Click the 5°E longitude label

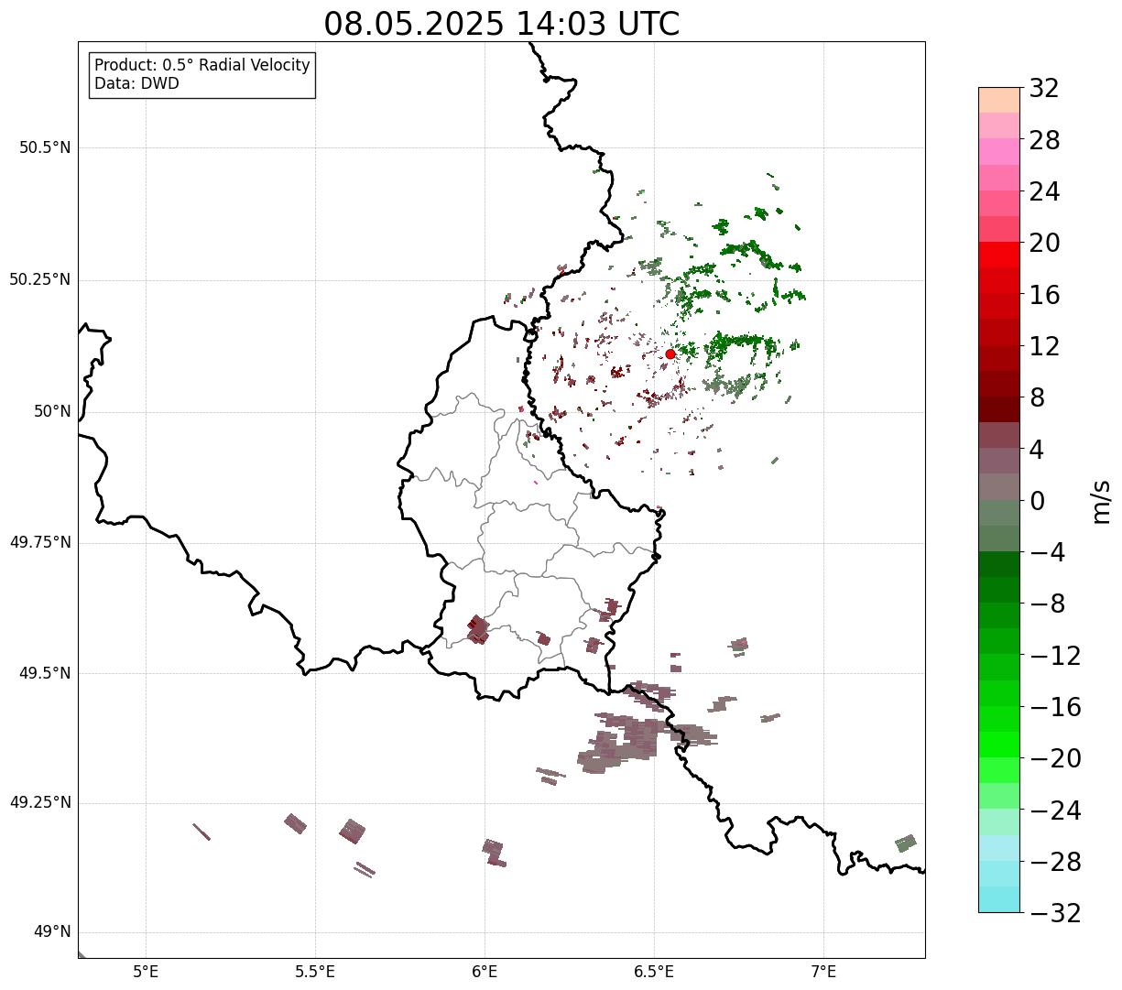click(x=146, y=972)
